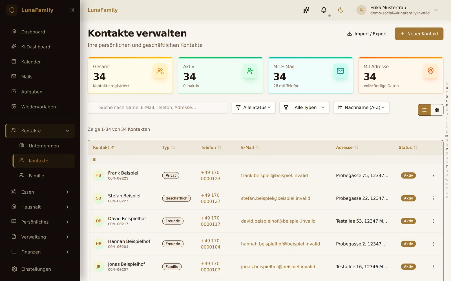
Task: Open the Alle Status filter dropdown
Action: click(254, 107)
